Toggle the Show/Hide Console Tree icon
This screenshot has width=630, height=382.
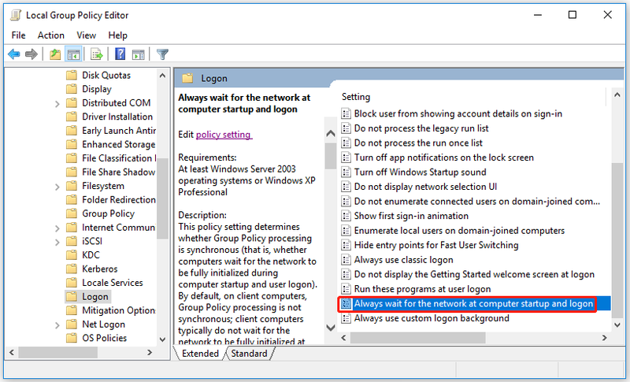tap(73, 54)
